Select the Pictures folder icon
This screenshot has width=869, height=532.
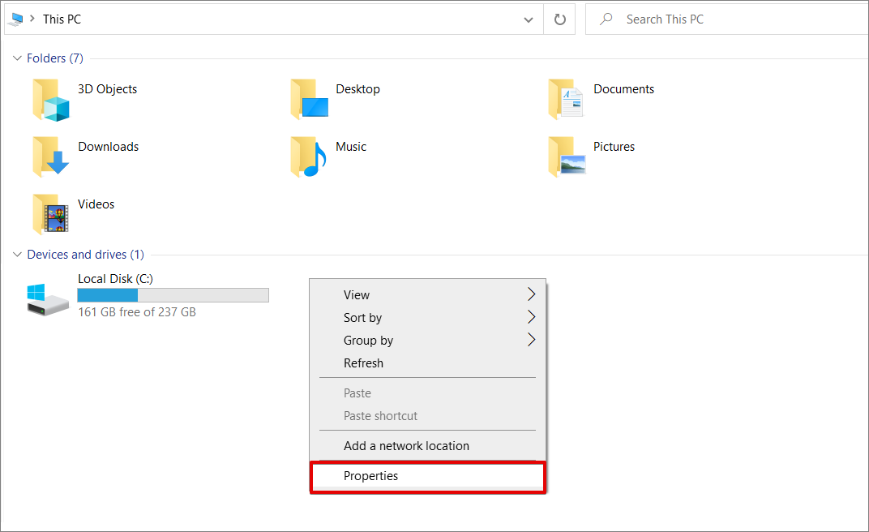click(x=566, y=157)
